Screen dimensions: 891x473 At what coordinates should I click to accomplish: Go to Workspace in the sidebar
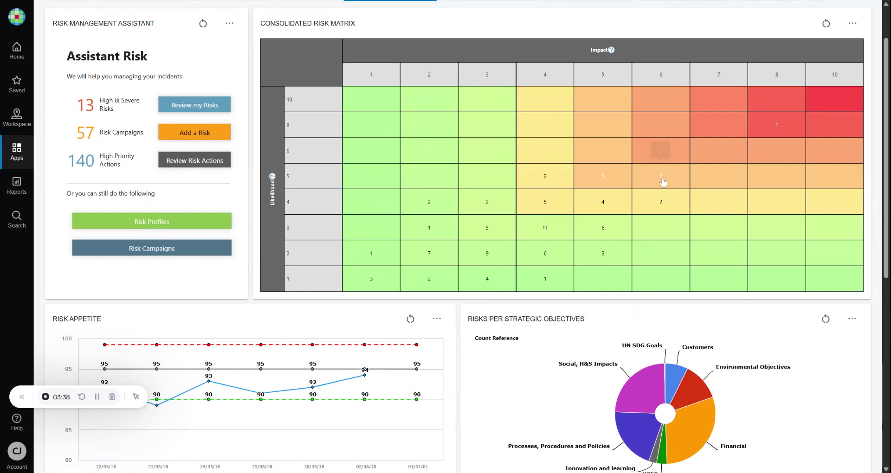tap(17, 118)
